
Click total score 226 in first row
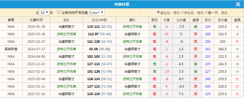(x=208, y=27)
